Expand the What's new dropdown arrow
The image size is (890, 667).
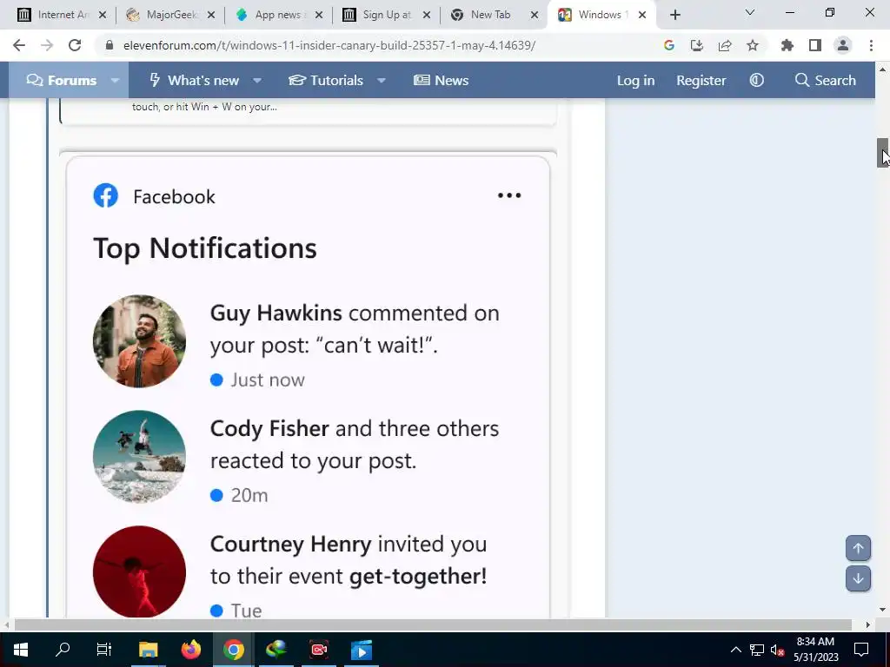257,80
